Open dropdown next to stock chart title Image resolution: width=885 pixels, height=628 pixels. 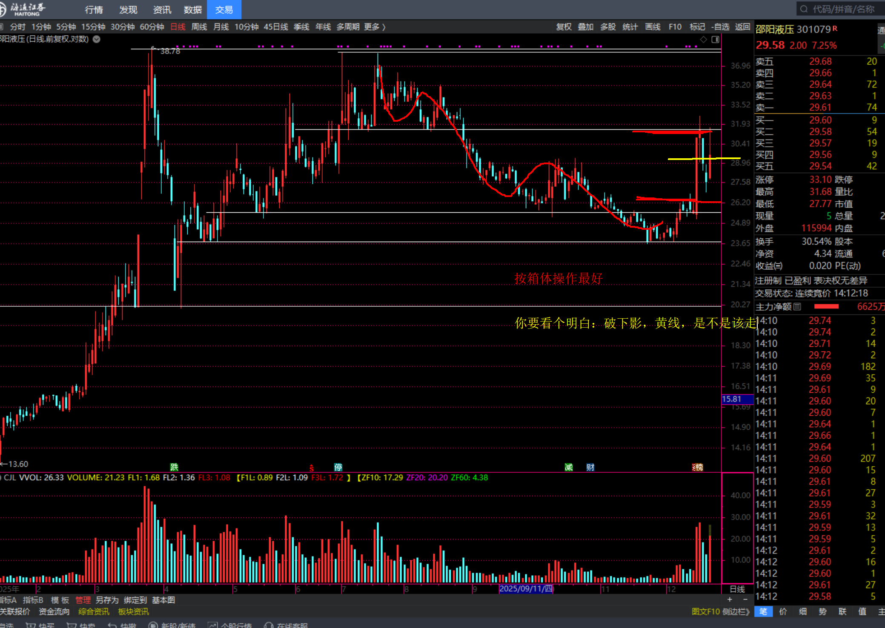coord(97,39)
